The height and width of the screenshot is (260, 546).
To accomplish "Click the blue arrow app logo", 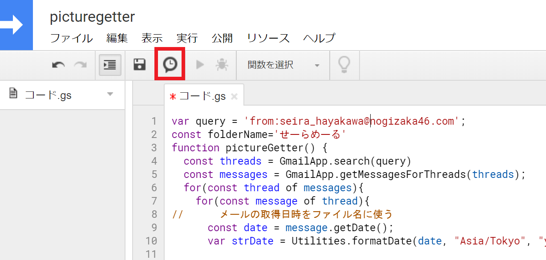I will click(x=16, y=25).
